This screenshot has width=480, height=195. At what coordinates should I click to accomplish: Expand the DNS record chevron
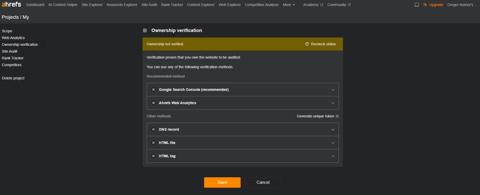[333, 130]
